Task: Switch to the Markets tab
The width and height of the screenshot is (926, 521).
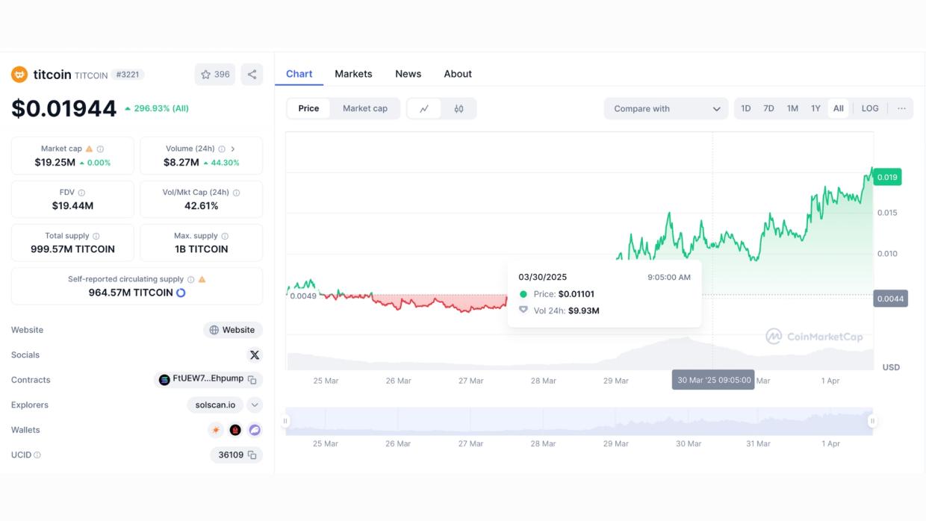Action: tap(353, 74)
